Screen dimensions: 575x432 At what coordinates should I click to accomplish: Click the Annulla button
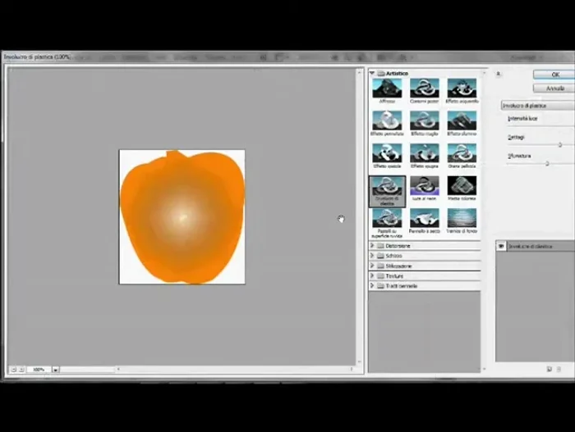(x=555, y=88)
